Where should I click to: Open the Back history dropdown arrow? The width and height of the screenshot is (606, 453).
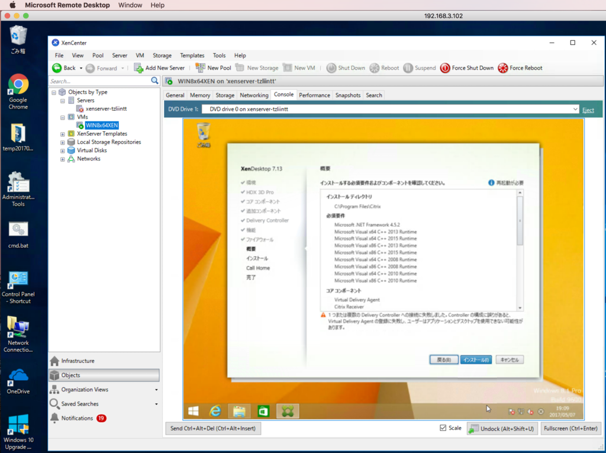(x=80, y=69)
